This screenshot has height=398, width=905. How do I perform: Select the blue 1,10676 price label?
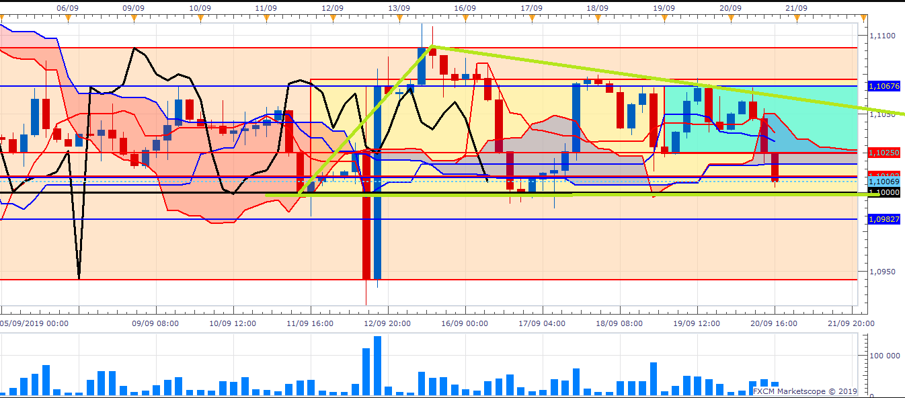pos(884,86)
